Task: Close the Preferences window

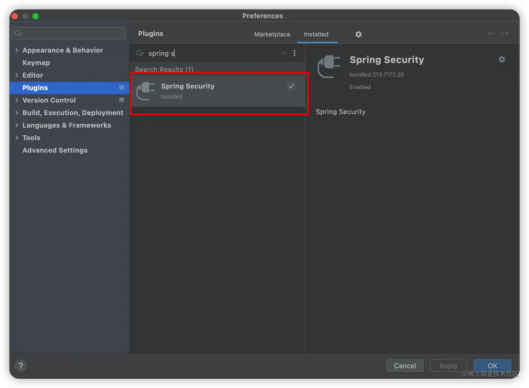Action: [x=15, y=16]
